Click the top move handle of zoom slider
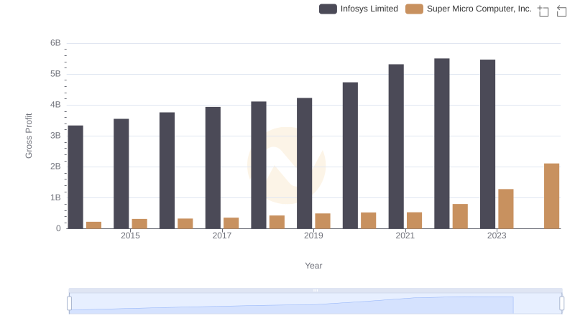 316,290
